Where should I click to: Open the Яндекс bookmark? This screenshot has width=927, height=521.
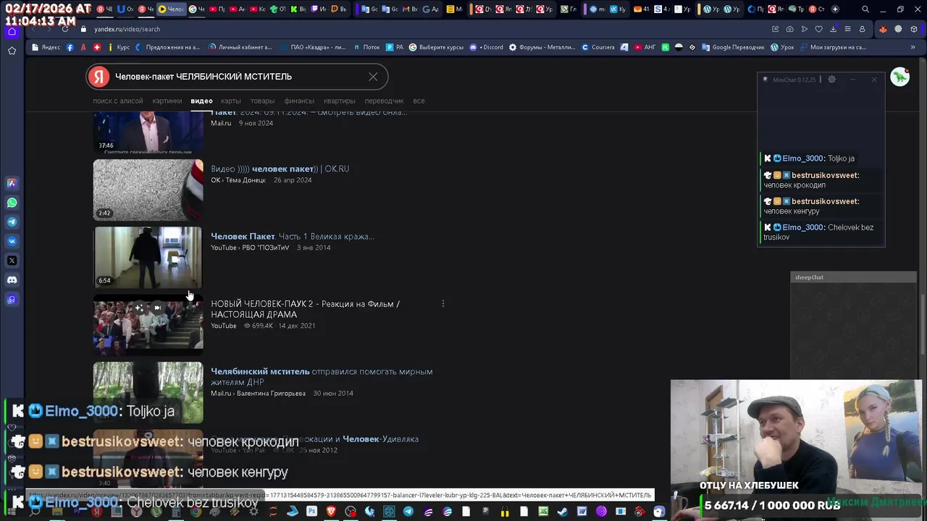click(46, 47)
